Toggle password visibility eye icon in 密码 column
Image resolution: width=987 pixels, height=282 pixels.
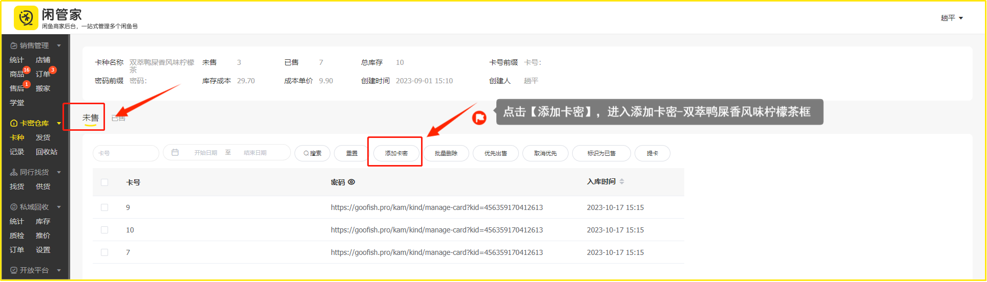pyautogui.click(x=351, y=182)
